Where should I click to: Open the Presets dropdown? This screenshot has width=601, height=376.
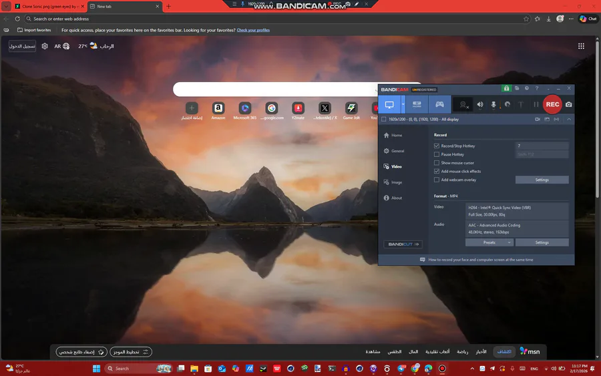[x=489, y=242]
